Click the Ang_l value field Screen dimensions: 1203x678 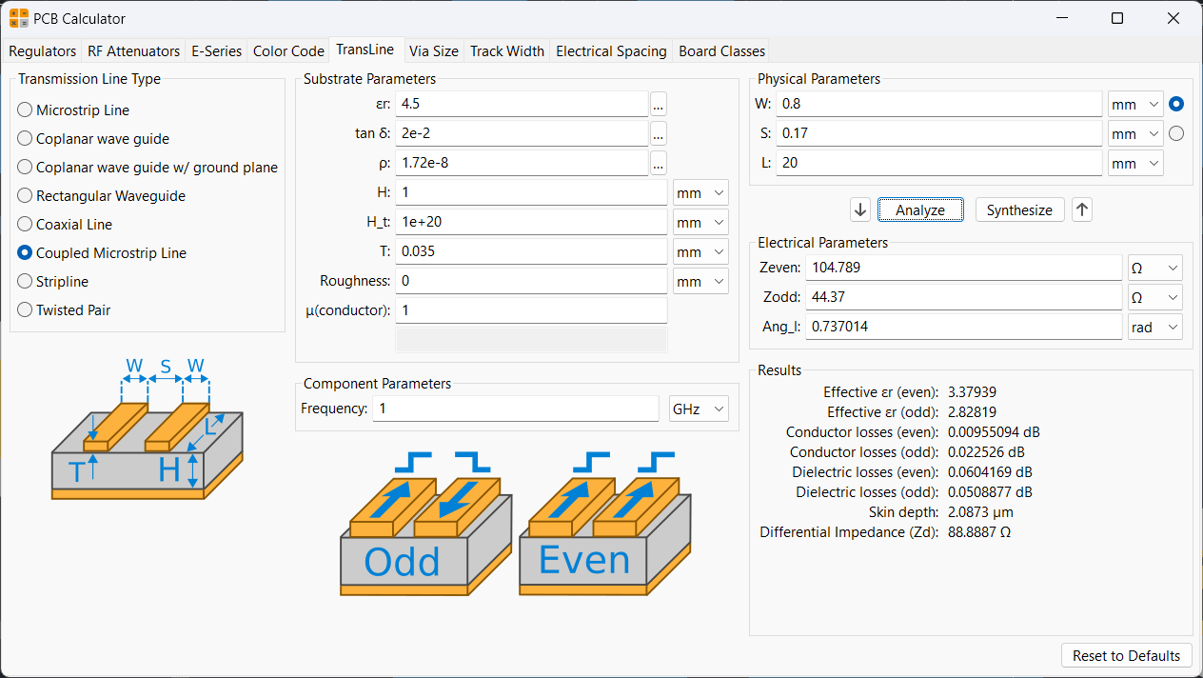964,327
